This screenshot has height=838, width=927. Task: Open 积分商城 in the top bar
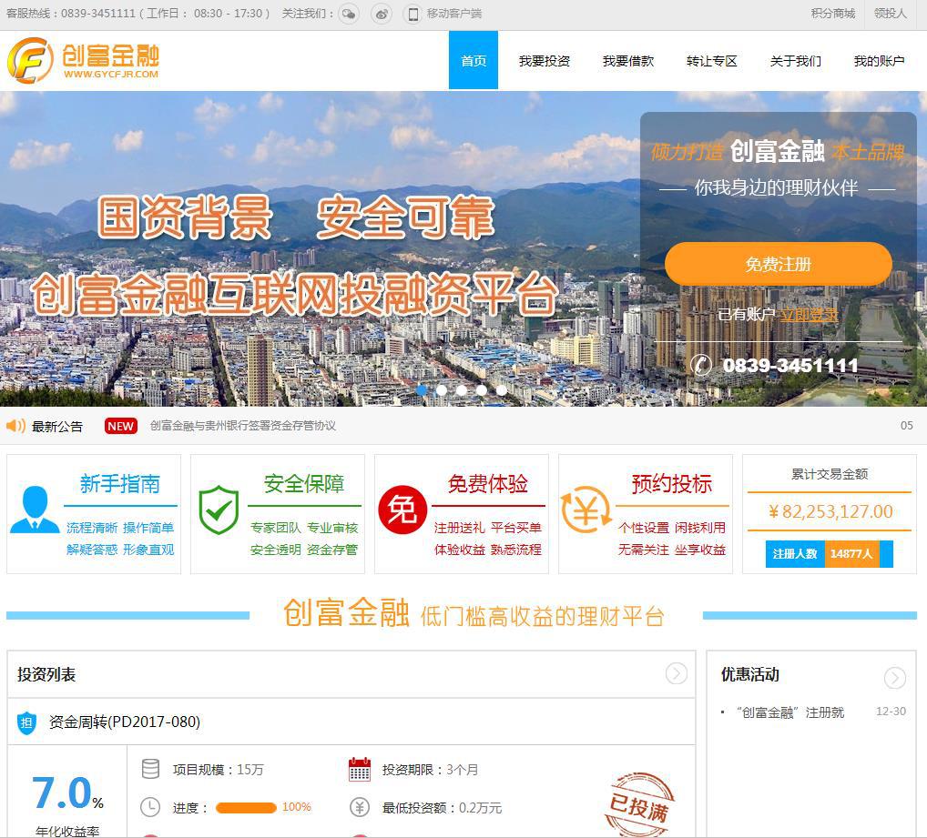[832, 14]
